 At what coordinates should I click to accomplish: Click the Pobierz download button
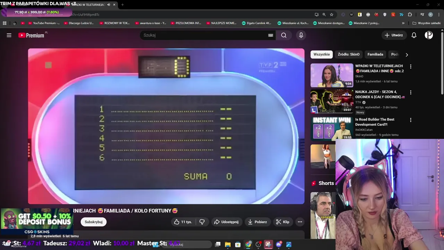coord(257,222)
